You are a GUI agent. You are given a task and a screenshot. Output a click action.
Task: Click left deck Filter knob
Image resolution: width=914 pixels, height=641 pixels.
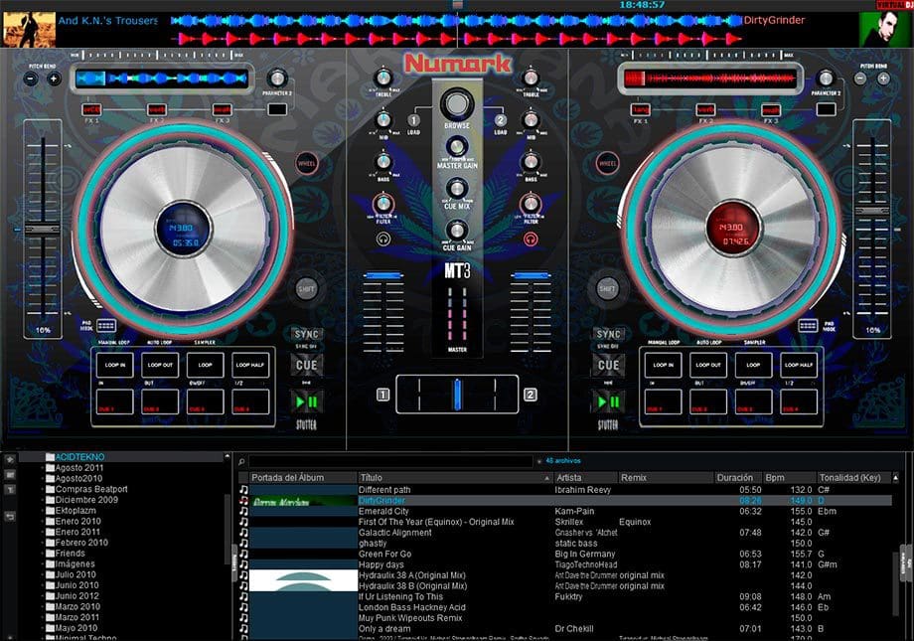click(x=382, y=204)
